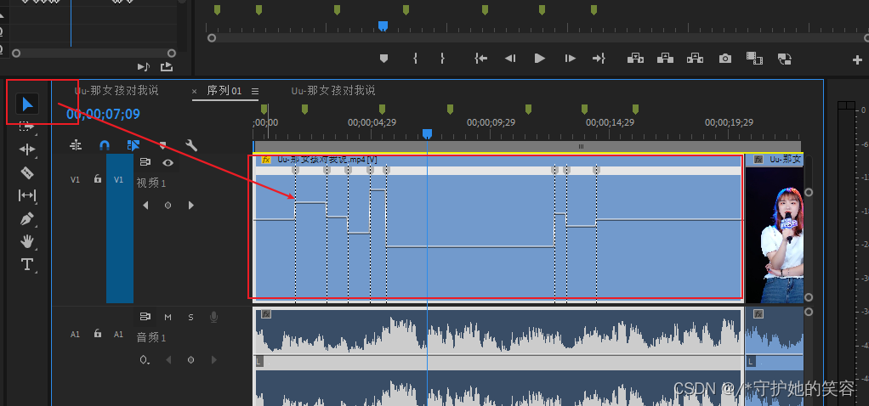This screenshot has height=406, width=869.
Task: Select the second clip with woman thumbnail
Action: 775,228
